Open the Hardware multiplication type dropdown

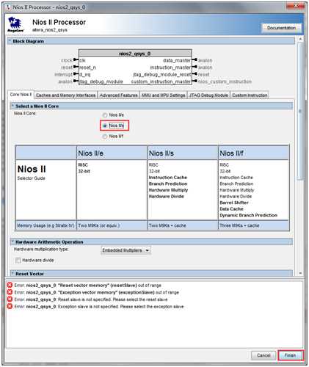pyautogui.click(x=126, y=250)
